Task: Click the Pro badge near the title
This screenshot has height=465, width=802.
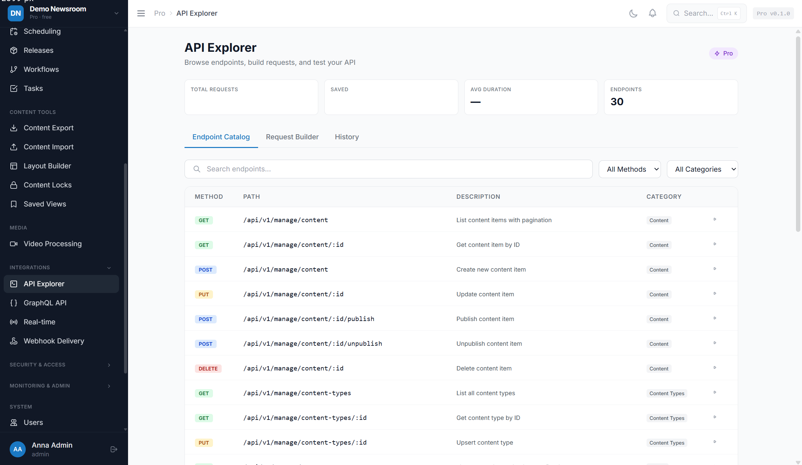Action: click(x=723, y=53)
